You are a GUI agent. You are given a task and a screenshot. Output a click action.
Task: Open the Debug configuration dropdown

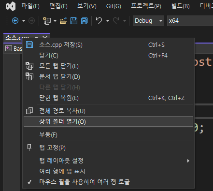tap(148, 21)
